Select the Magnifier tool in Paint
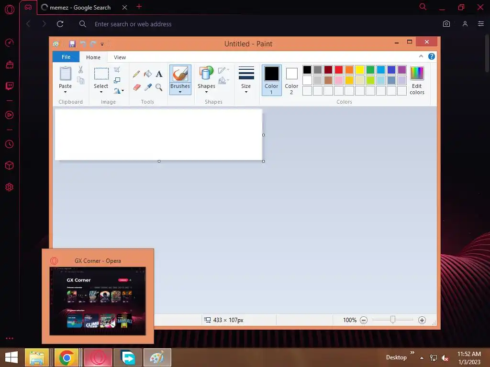This screenshot has width=490, height=367. [159, 87]
